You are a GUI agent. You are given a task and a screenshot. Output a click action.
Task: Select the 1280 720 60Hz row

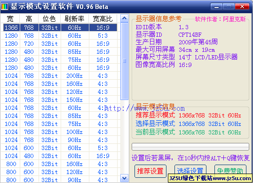(60, 44)
